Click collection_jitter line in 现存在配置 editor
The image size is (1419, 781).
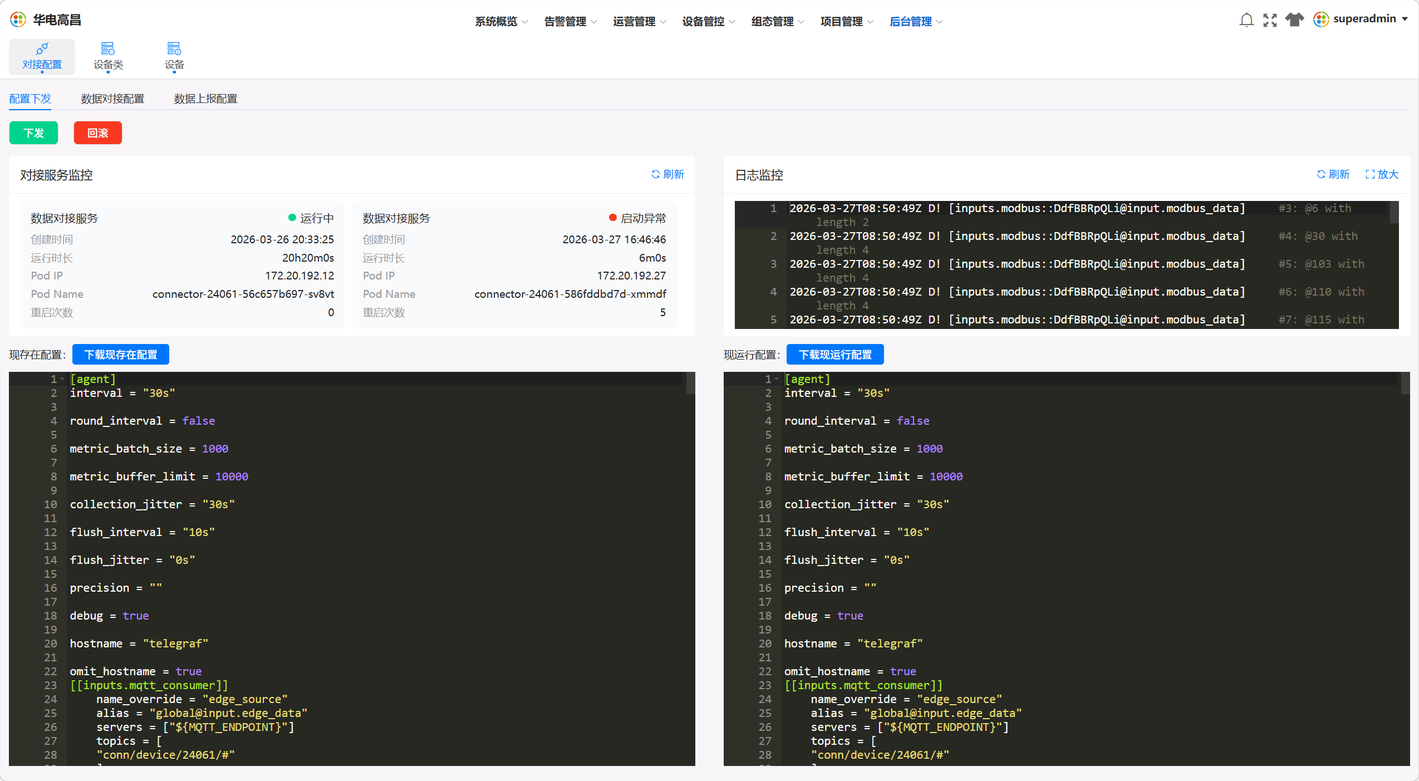tap(152, 504)
